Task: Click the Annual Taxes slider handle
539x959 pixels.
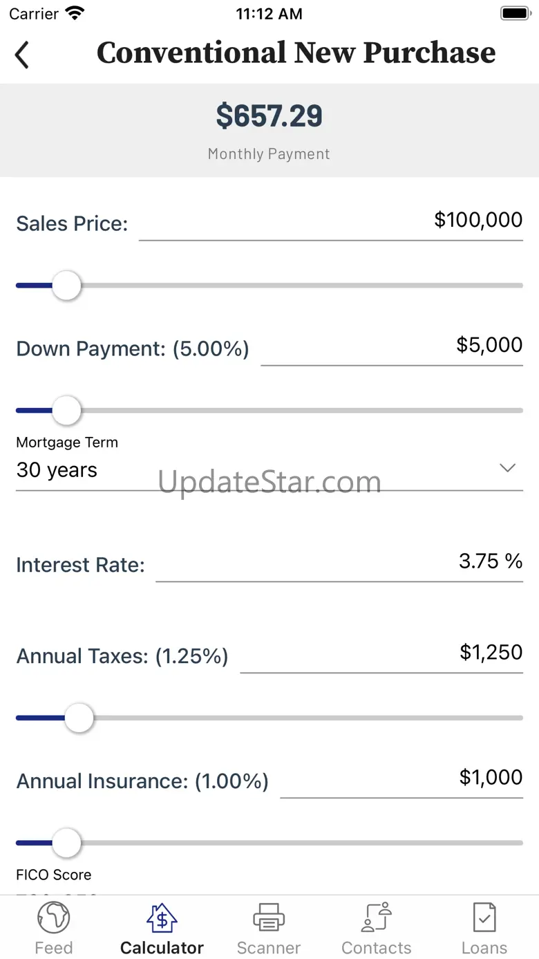Action: [x=79, y=718]
